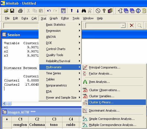Click the magnifying glass icon beside the red X
147x129 pixels.
pos(140,25)
